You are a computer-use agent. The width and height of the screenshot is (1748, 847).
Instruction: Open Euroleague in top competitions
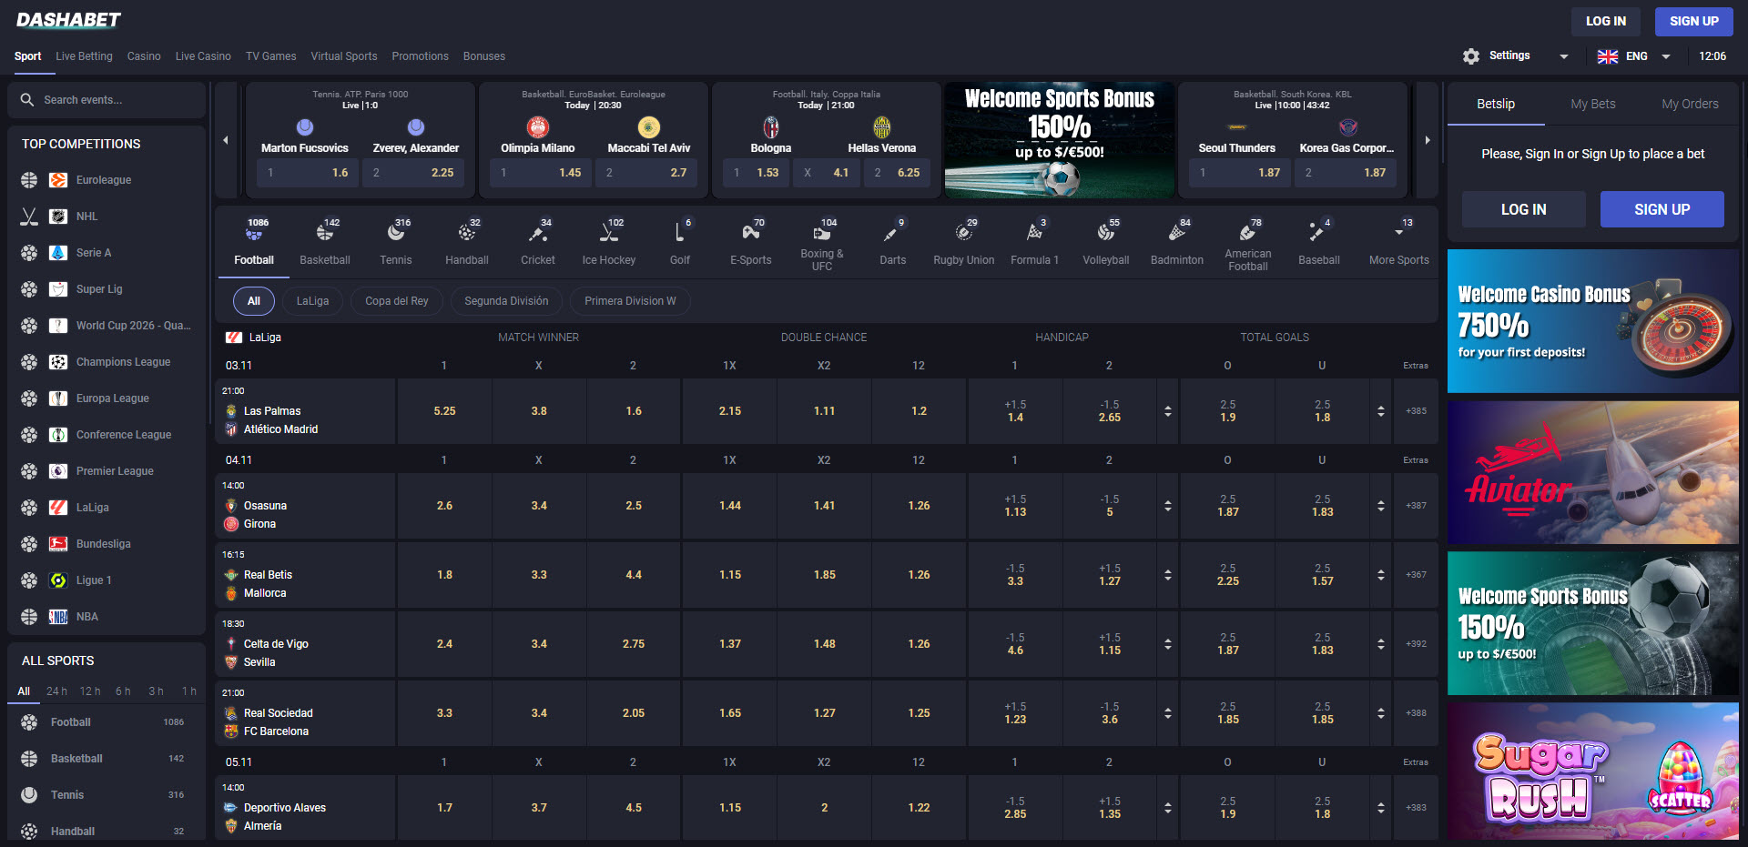pos(106,180)
